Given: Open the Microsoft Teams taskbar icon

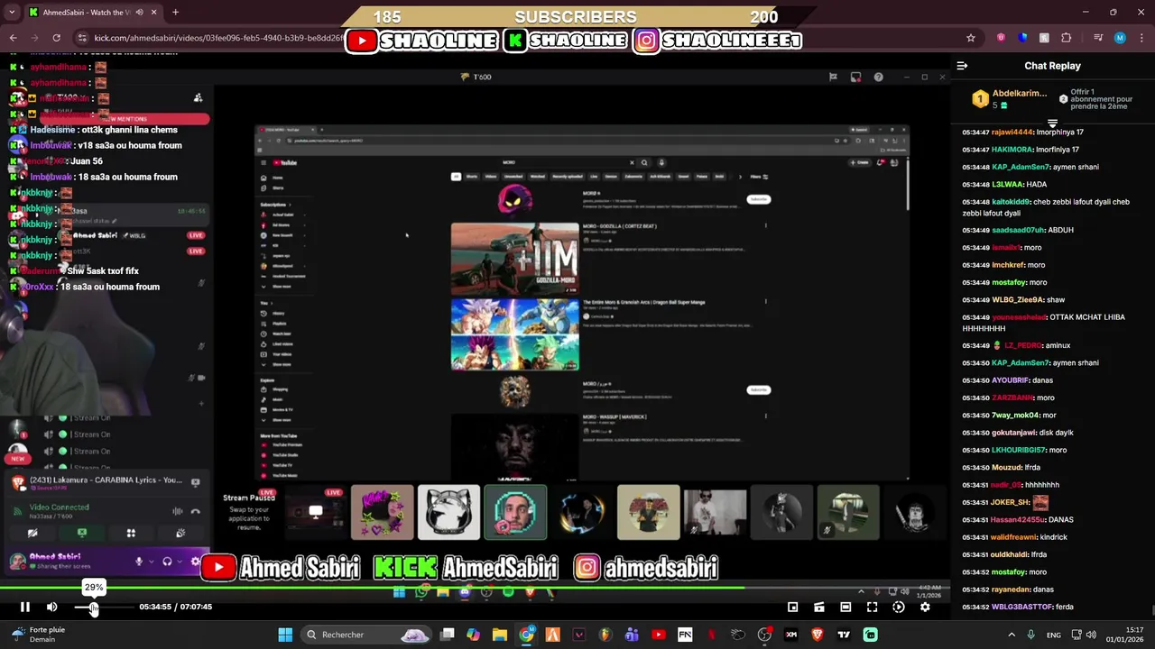Looking at the screenshot, I should [632, 635].
